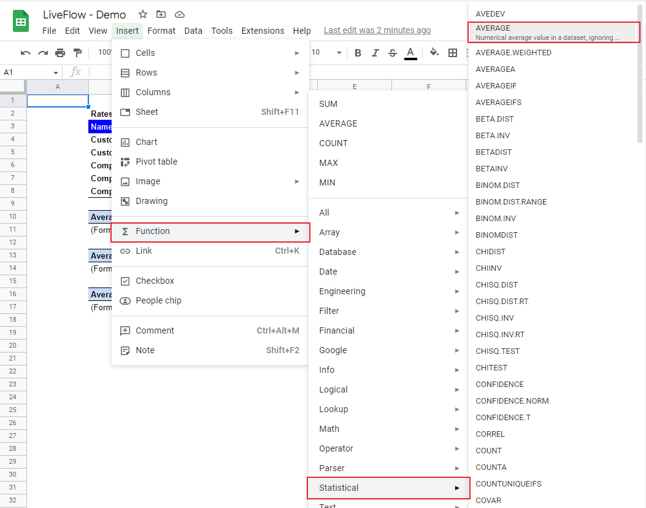Image resolution: width=646 pixels, height=508 pixels.
Task: Insert a Chart
Action: 210,142
